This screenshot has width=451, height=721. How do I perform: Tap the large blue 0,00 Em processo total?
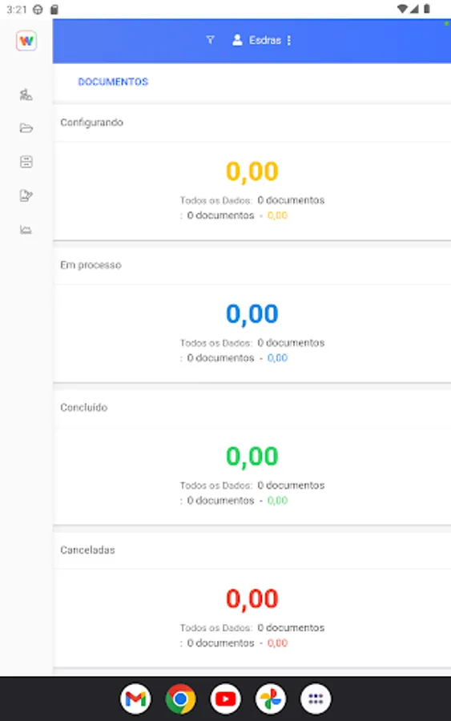click(252, 314)
